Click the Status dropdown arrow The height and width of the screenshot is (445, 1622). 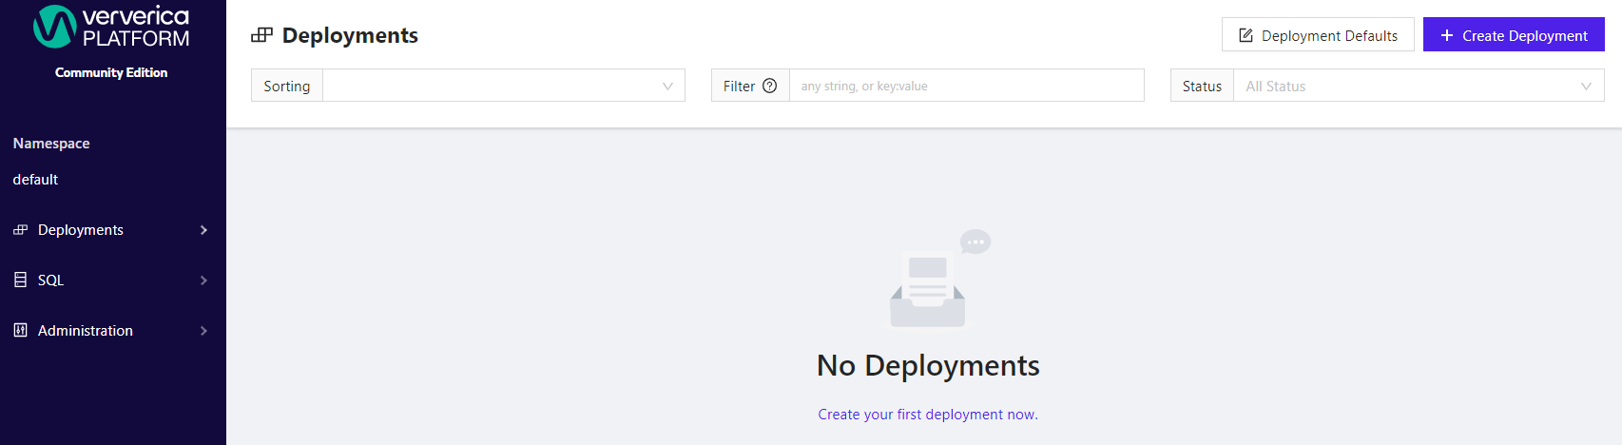click(1586, 86)
